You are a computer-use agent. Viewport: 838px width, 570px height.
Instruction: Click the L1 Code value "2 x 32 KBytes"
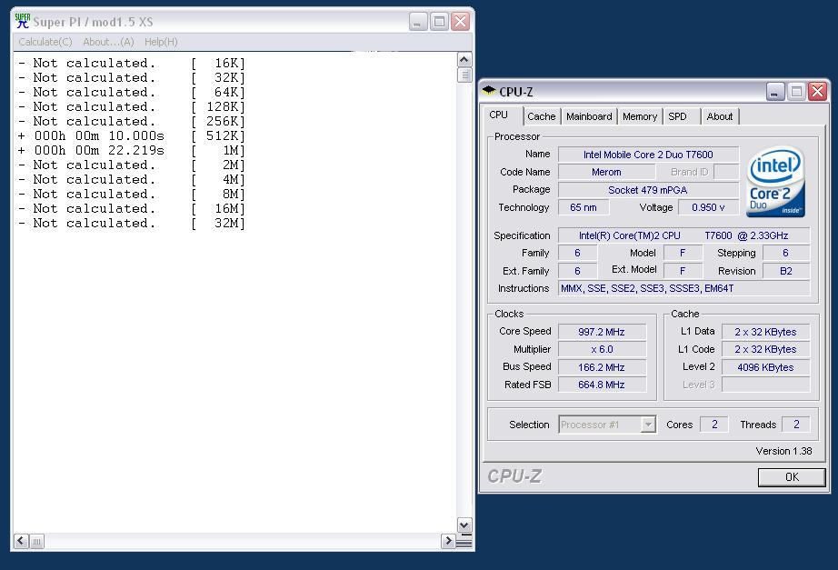(x=765, y=349)
